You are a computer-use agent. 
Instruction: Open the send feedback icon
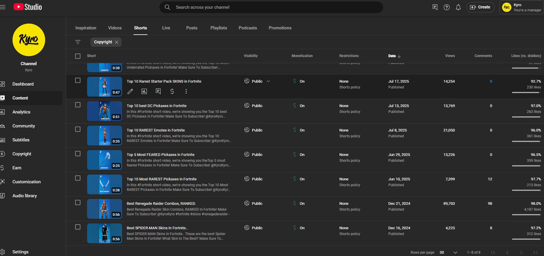click(x=435, y=7)
